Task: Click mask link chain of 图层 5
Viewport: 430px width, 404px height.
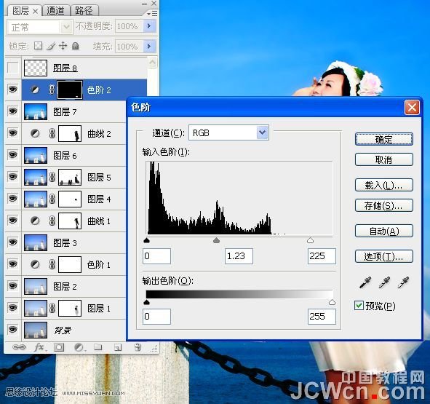Action: [x=52, y=177]
